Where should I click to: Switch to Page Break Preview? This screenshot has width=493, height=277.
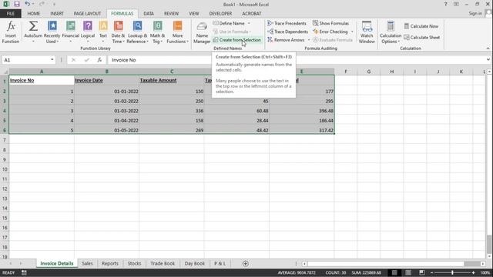pos(422,272)
